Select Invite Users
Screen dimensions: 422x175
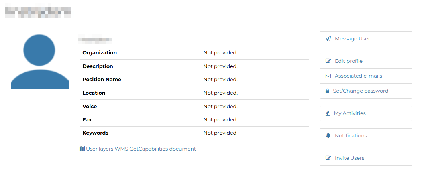pos(366,158)
